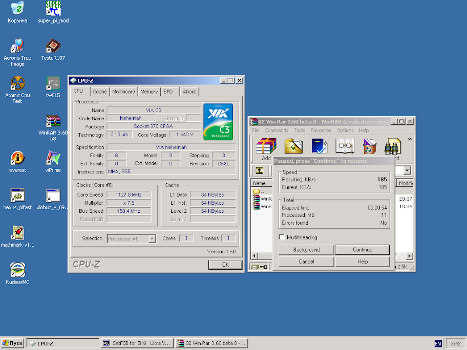Click the Extract To folder icon in WinRAR

click(293, 146)
